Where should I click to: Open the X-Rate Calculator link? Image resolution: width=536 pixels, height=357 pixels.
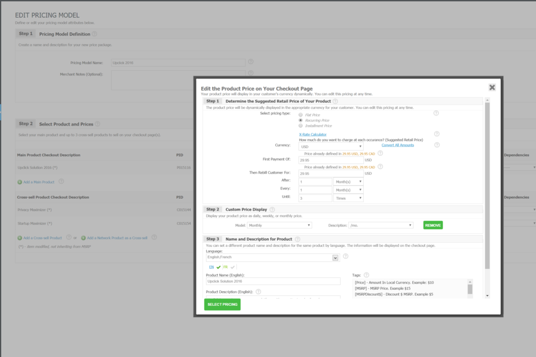[x=312, y=134]
